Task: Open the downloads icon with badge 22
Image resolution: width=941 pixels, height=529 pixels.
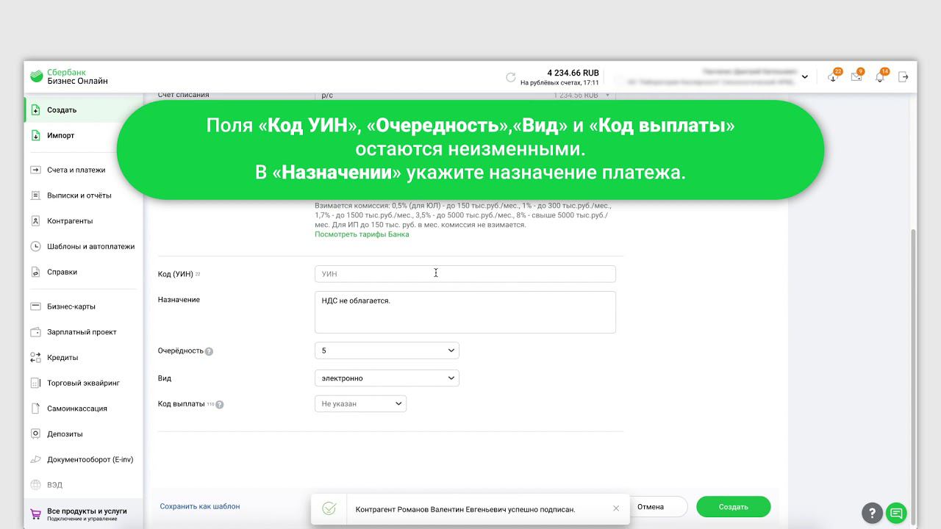Action: (833, 77)
